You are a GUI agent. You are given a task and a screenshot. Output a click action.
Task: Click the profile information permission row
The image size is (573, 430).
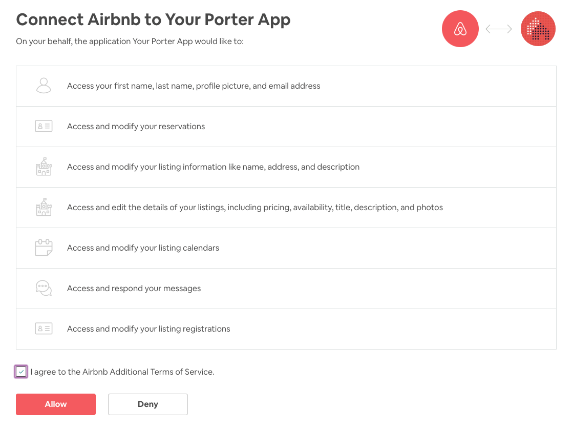[x=286, y=86]
